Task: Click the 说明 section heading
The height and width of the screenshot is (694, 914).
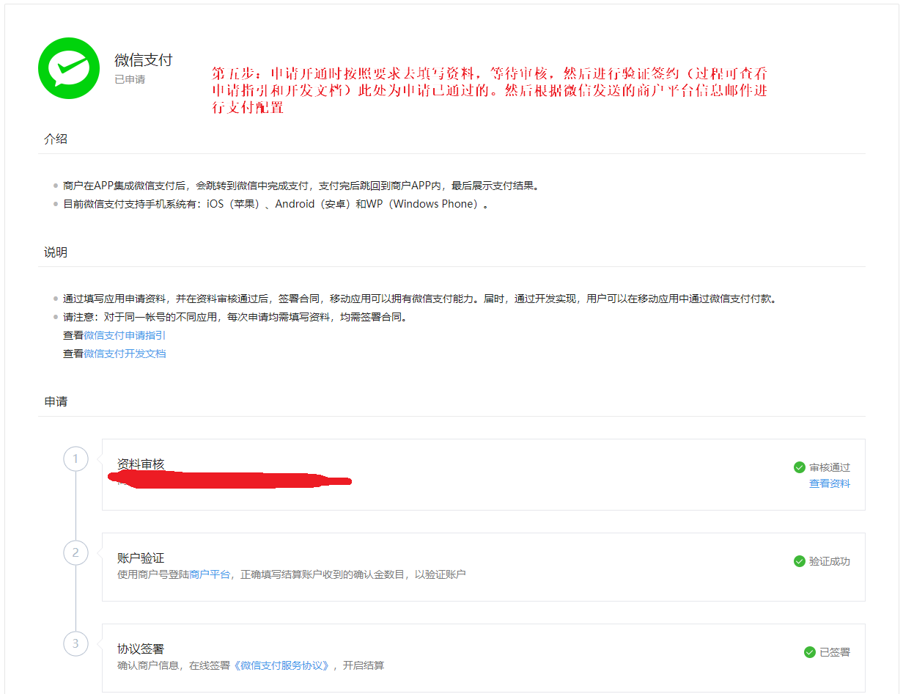Action: tap(56, 252)
